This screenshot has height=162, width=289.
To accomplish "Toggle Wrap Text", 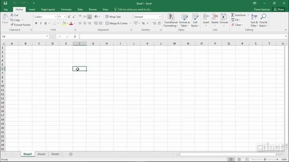I will click(113, 17).
